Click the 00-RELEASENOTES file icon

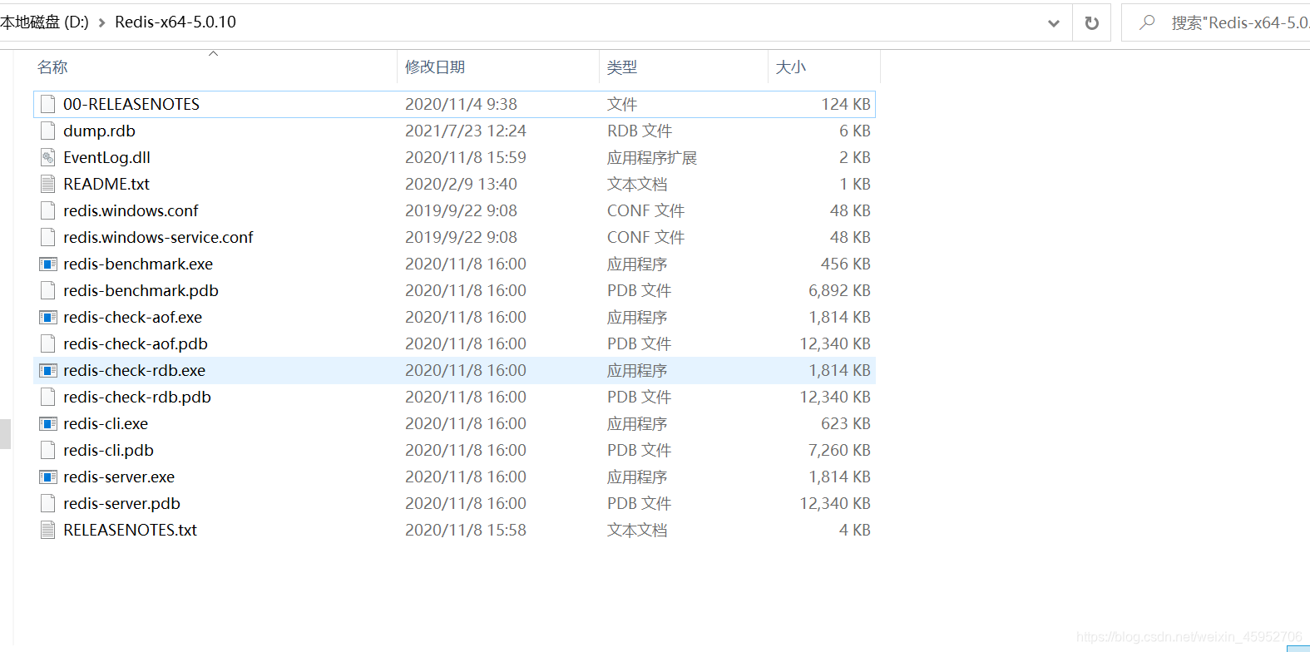[x=48, y=104]
